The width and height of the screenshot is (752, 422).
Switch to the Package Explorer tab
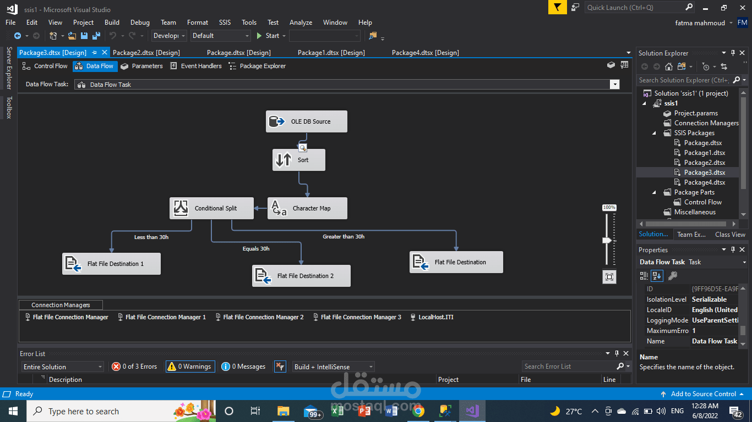tap(257, 66)
